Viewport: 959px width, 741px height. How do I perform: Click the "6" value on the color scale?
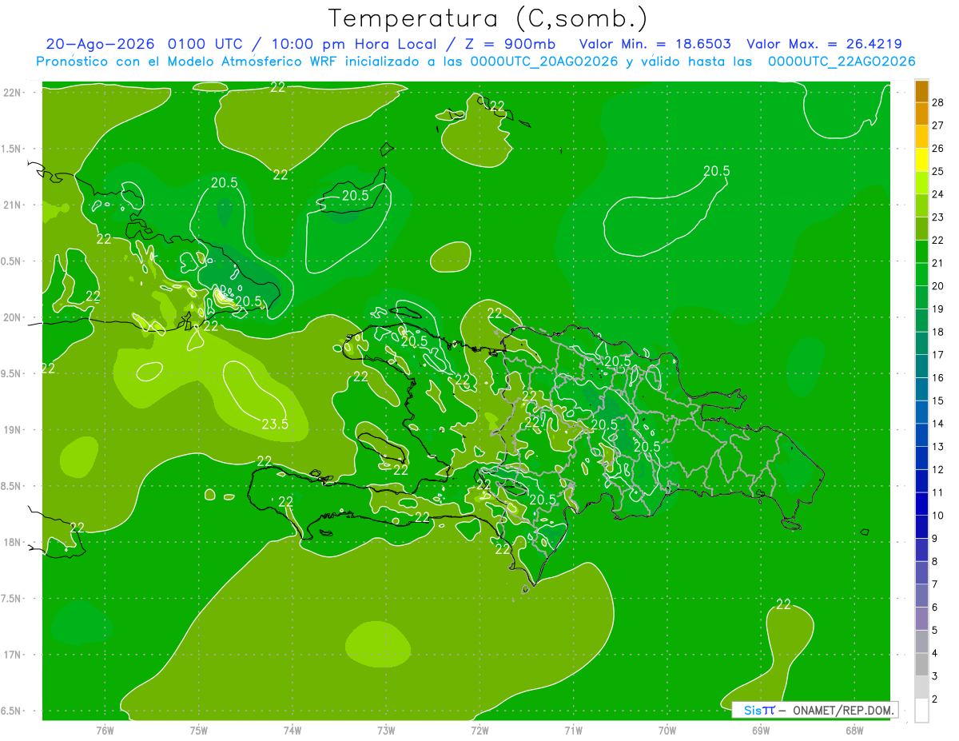tap(936, 608)
